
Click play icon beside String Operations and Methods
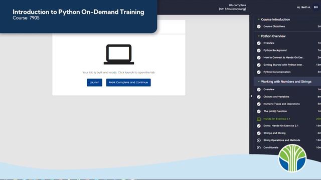[x=259, y=140]
